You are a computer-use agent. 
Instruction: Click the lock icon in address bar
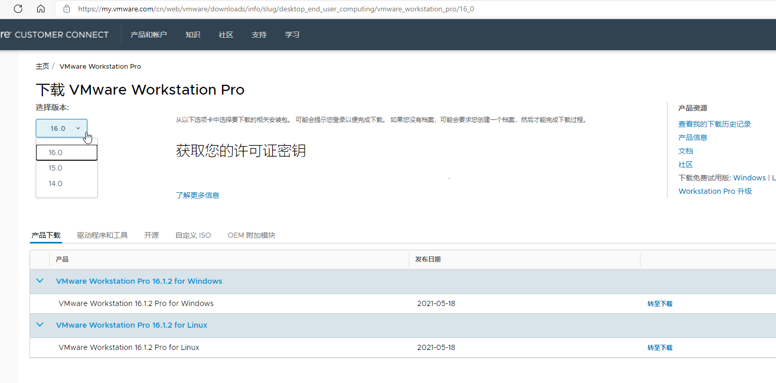(x=66, y=9)
